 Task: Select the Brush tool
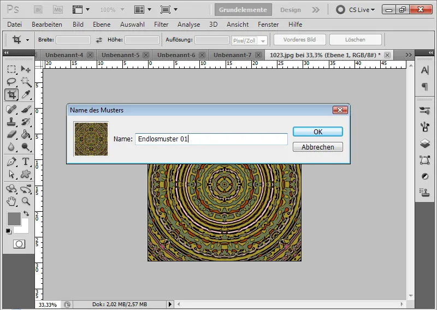(26, 109)
